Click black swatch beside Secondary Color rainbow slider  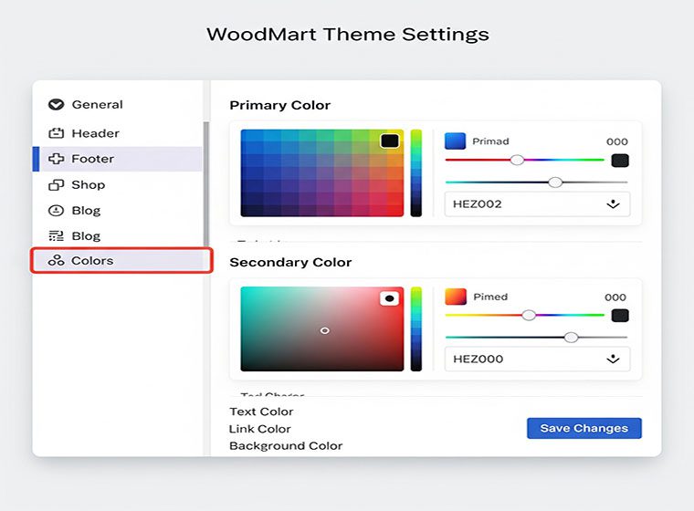(620, 316)
